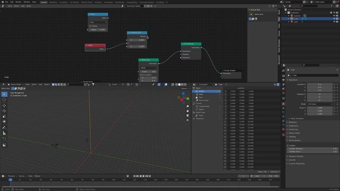
Task: Click the blue Z axis on navigation gizmo
Action: (183, 93)
